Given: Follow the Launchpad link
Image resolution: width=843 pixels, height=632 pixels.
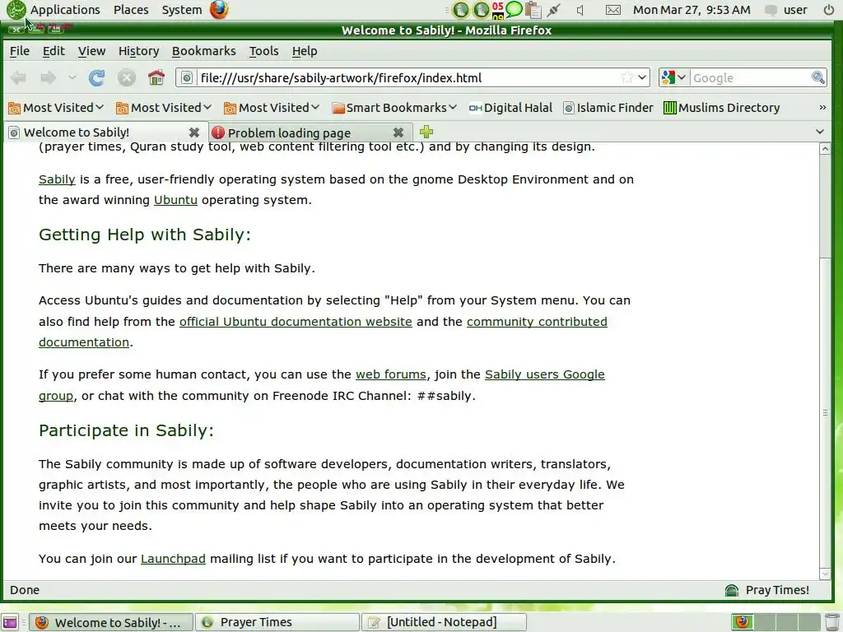Looking at the screenshot, I should [173, 559].
